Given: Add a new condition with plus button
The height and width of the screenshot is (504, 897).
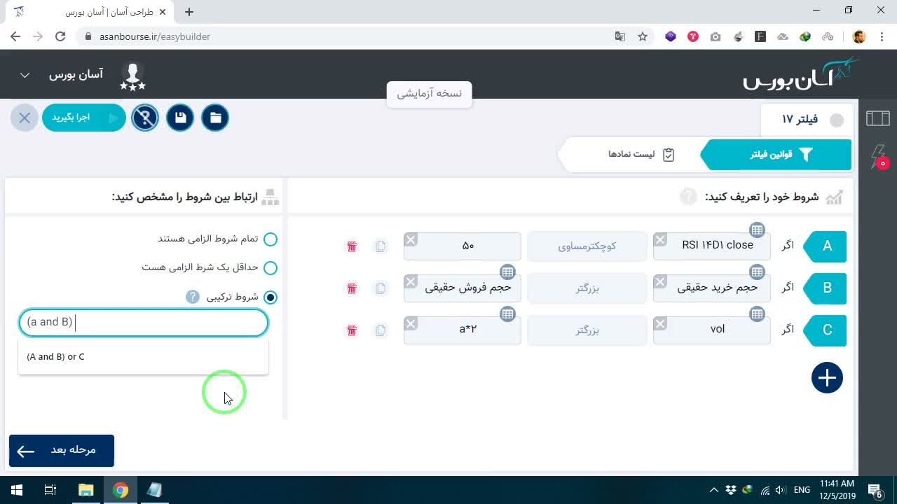Looking at the screenshot, I should tap(827, 378).
